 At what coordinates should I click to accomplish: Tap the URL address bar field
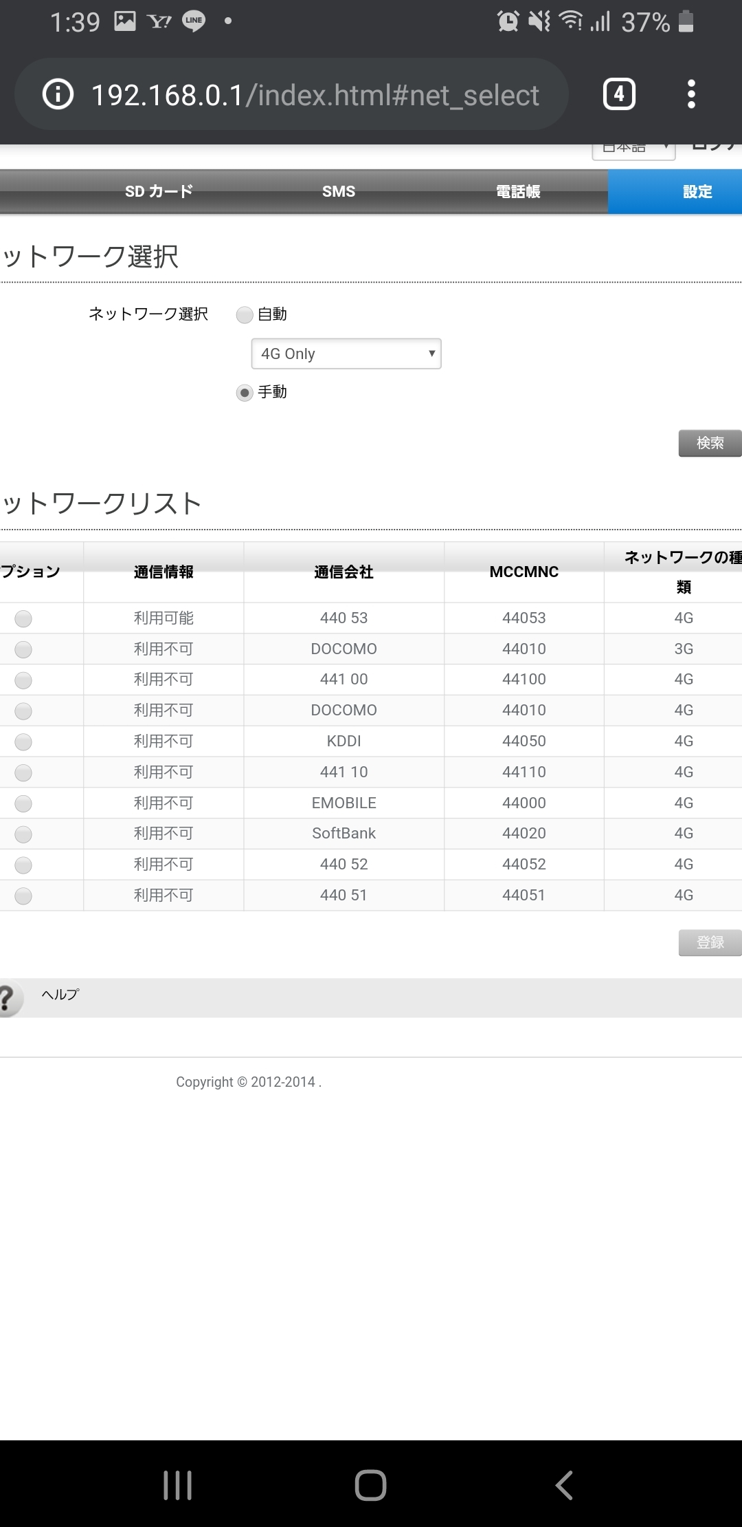(315, 95)
